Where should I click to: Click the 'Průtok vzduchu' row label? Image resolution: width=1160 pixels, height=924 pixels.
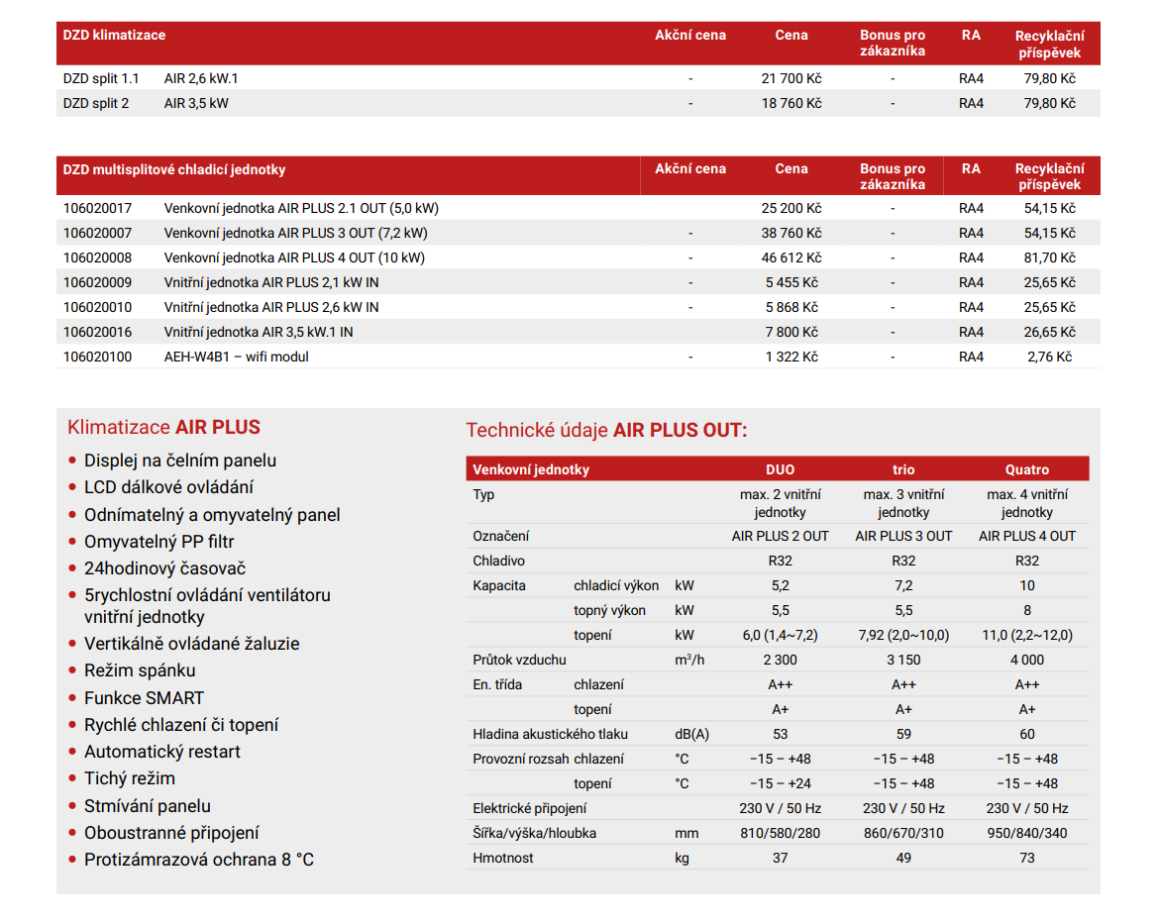pyautogui.click(x=519, y=660)
